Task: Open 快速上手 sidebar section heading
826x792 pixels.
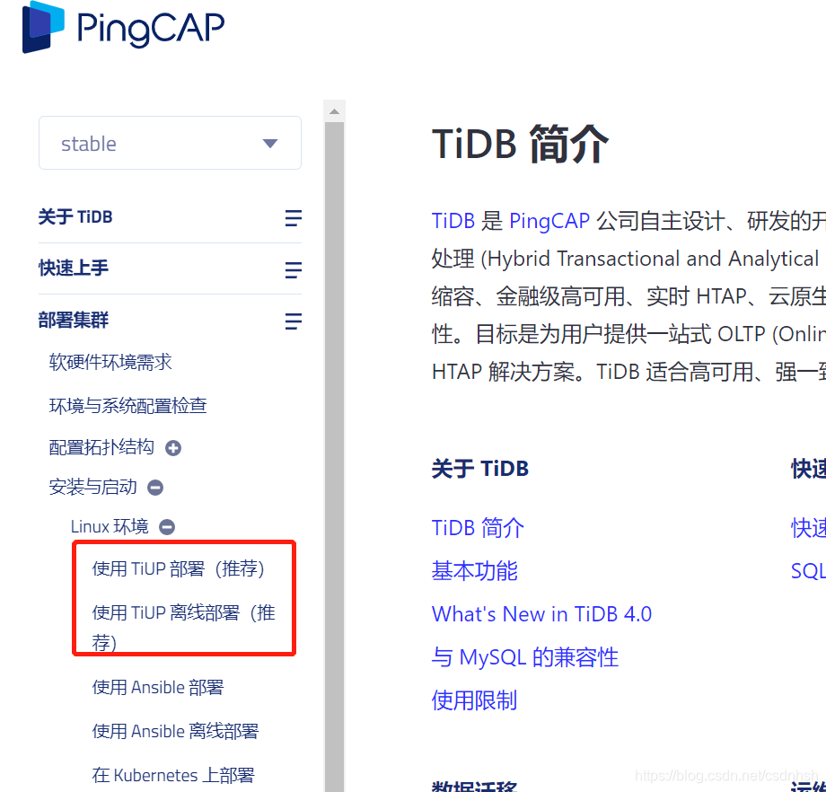Action: point(74,268)
